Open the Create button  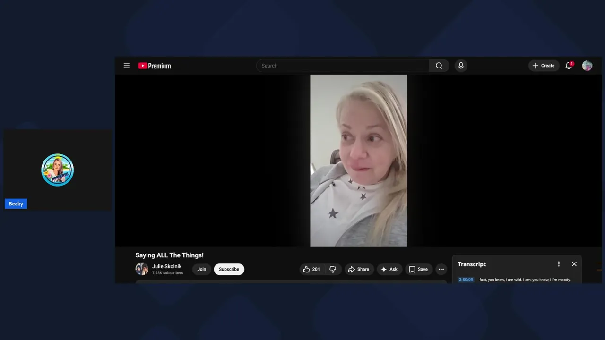tap(544, 66)
